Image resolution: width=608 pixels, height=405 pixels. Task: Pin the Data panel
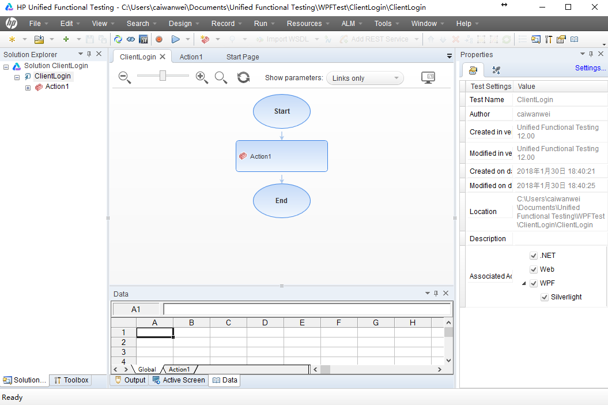coord(436,293)
